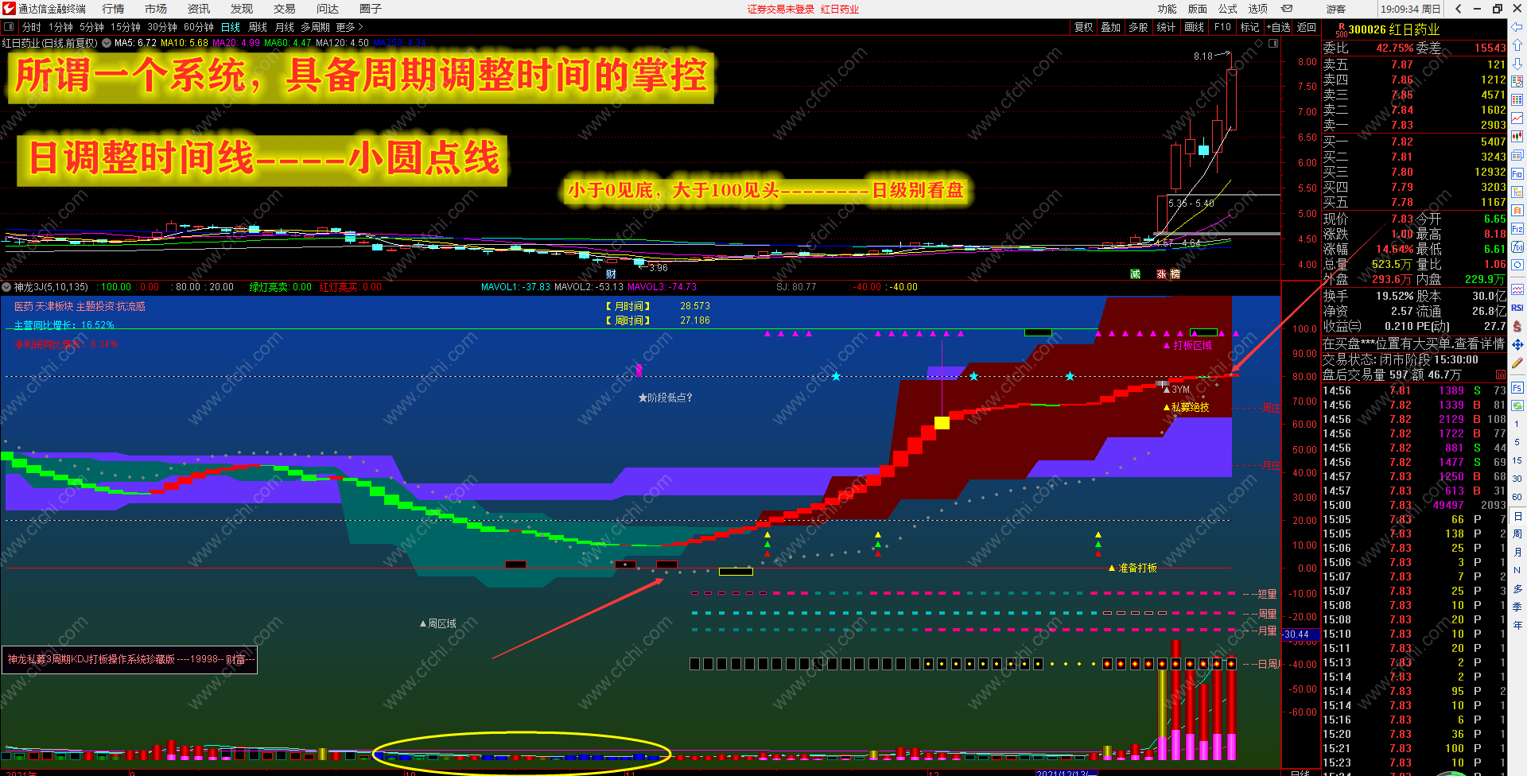Screen dimensions: 1527x776
Task: Click the orange 自 icon in sidebar
Action: (x=1517, y=210)
